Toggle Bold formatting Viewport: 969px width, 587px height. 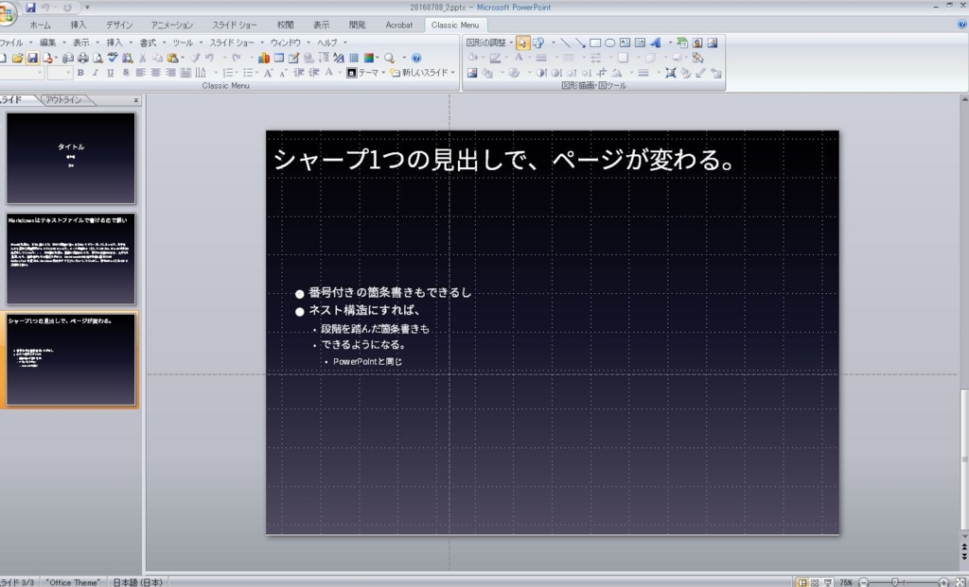pyautogui.click(x=80, y=73)
